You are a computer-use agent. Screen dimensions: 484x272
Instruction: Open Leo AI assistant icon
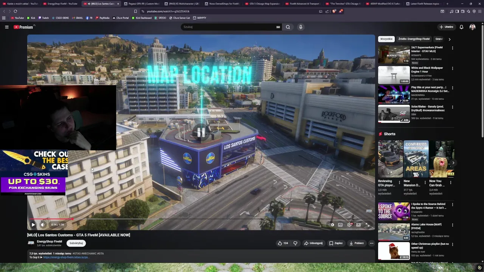(x=468, y=11)
